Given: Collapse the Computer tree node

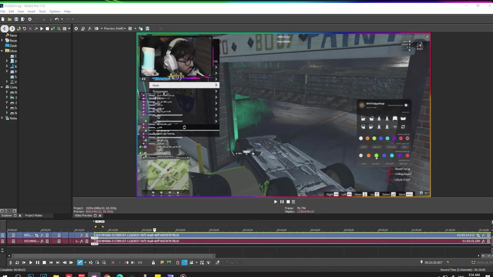Looking at the screenshot, I should tap(2, 87).
